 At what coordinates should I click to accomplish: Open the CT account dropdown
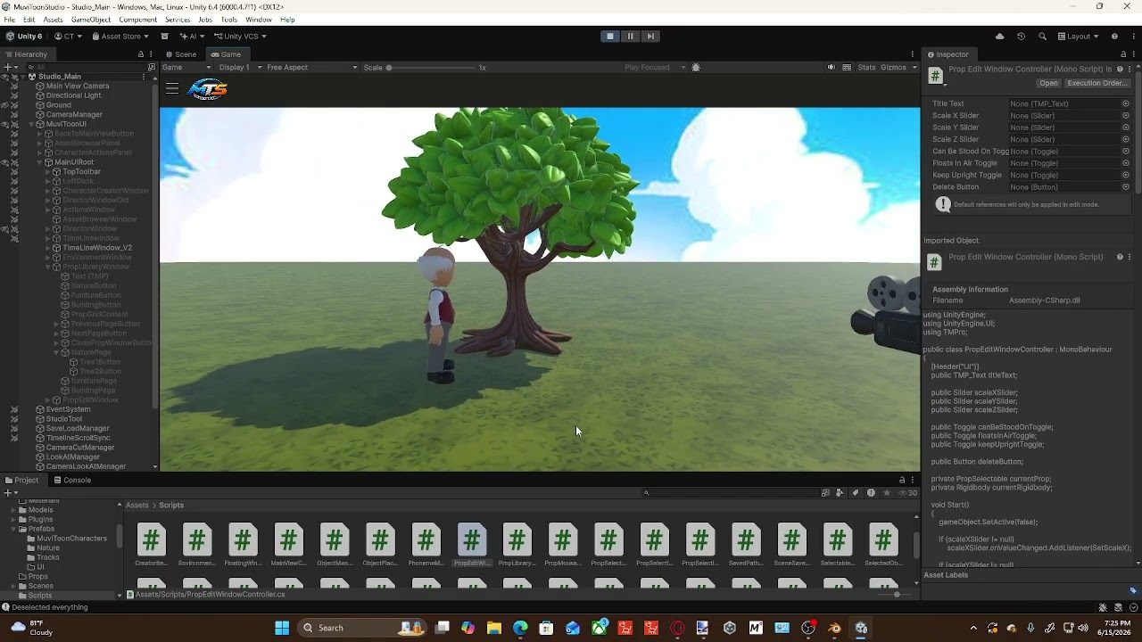coord(68,37)
